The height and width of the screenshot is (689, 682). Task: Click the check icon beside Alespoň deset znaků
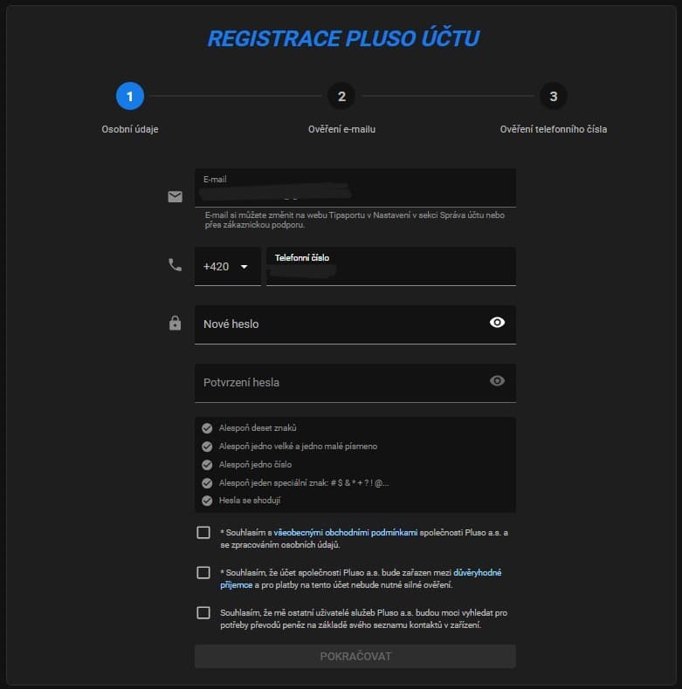tap(207, 428)
